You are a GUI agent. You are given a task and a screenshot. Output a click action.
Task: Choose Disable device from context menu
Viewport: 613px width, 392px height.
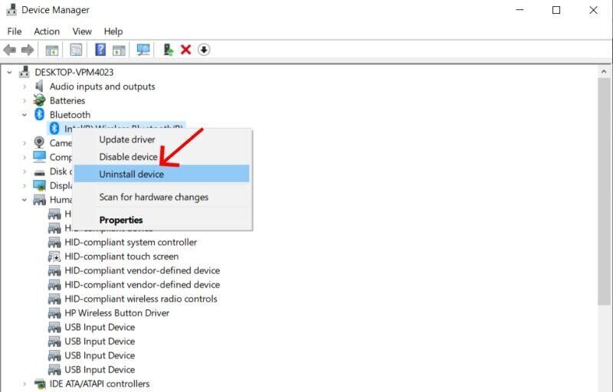[162, 156]
